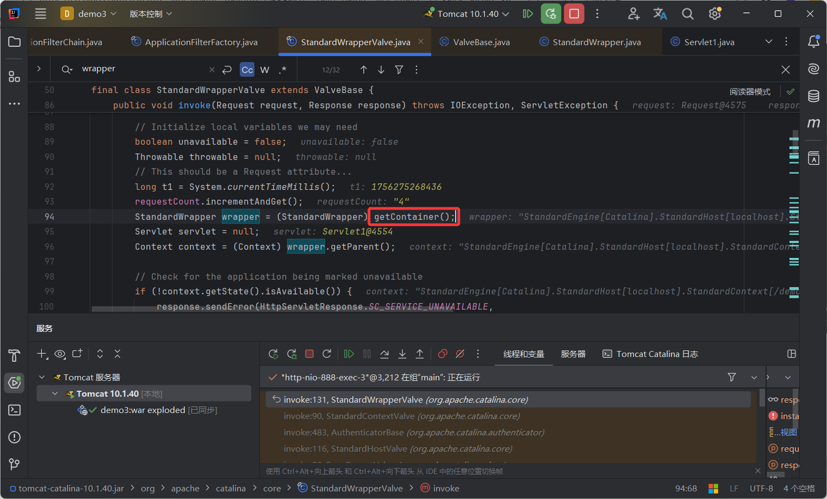The height and width of the screenshot is (499, 827).
Task: Click the Step Into debug icon
Action: pyautogui.click(x=402, y=354)
